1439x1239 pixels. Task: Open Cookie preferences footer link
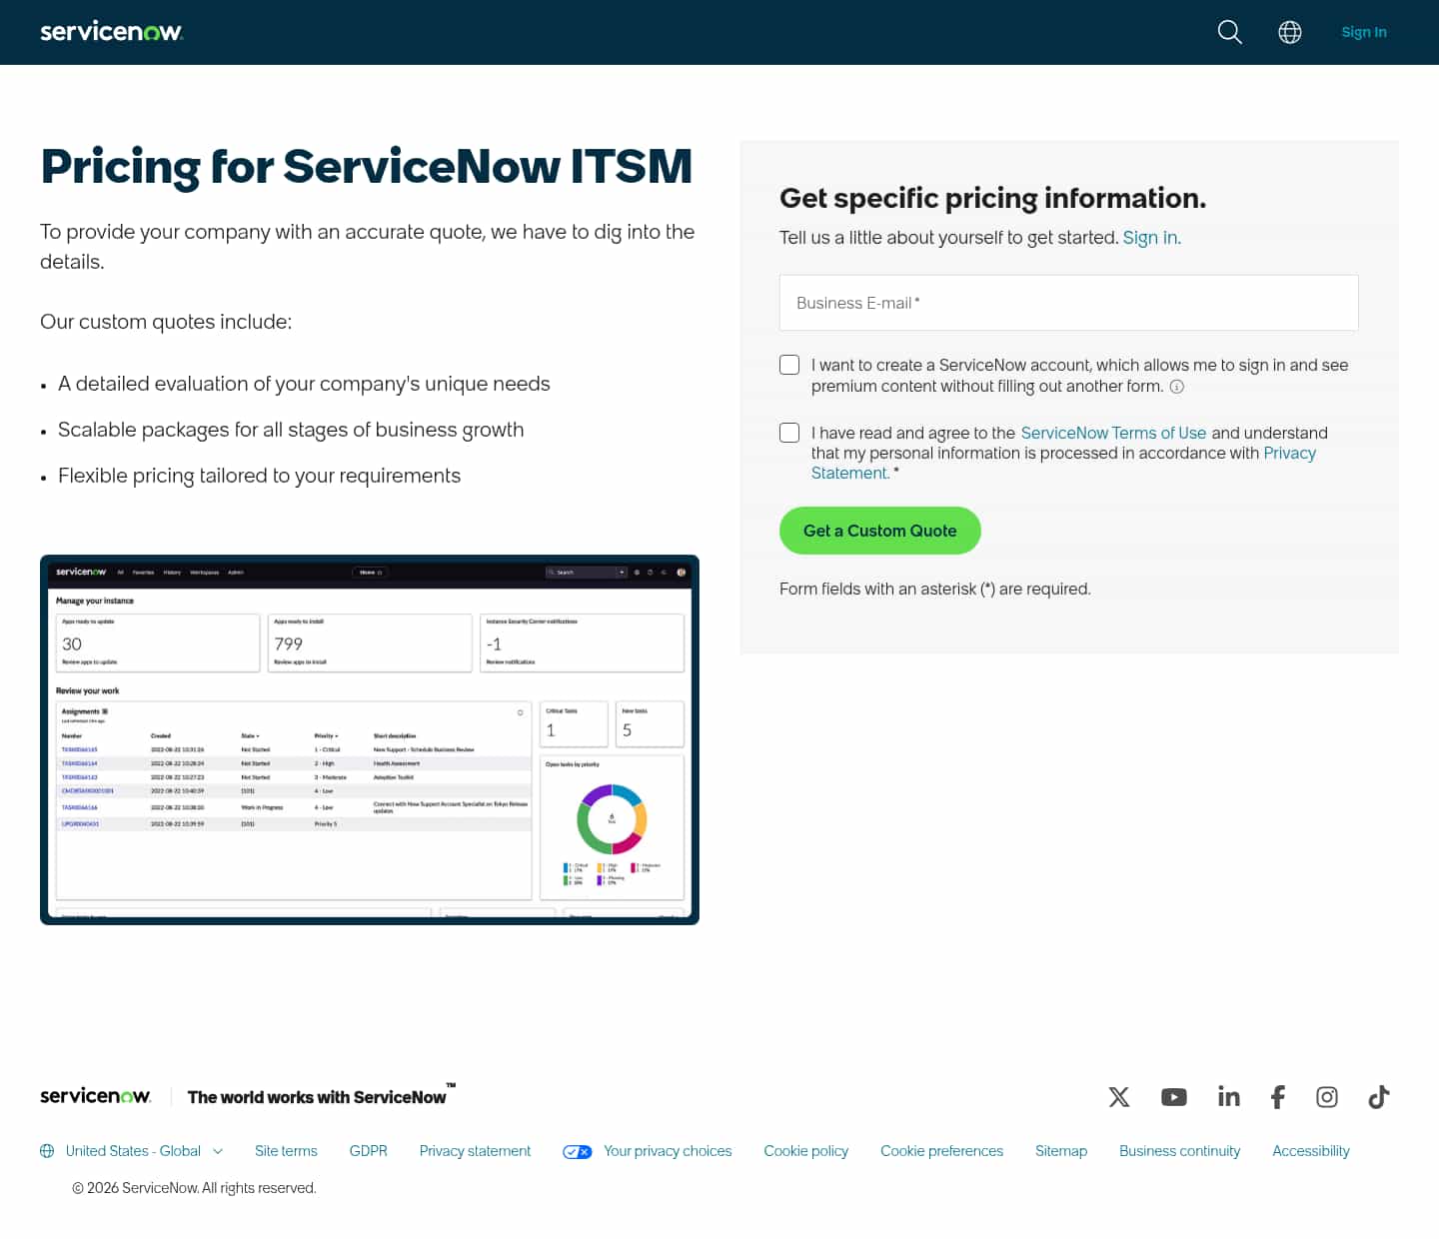tap(942, 1151)
